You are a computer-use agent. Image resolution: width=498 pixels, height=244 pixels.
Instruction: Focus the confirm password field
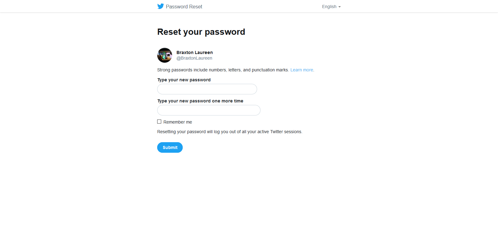tap(209, 110)
